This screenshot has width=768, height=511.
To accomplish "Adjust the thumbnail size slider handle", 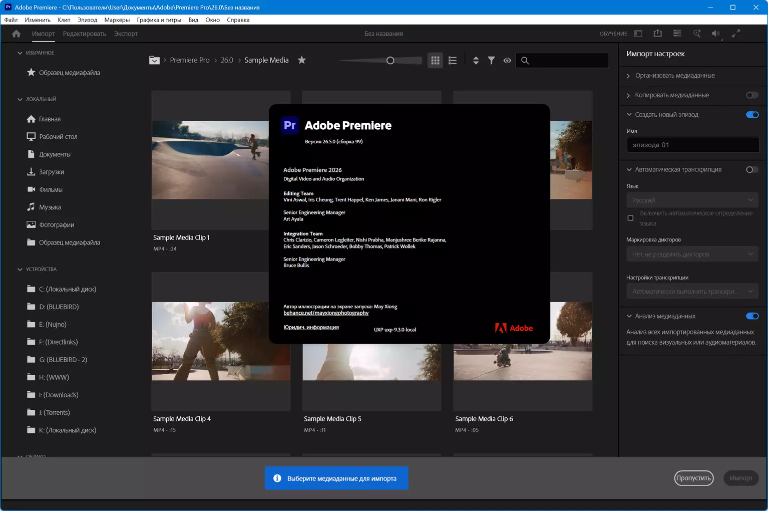I will coord(391,60).
